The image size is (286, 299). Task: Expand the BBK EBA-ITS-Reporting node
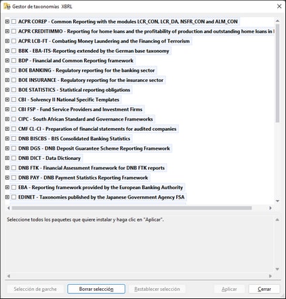7,51
